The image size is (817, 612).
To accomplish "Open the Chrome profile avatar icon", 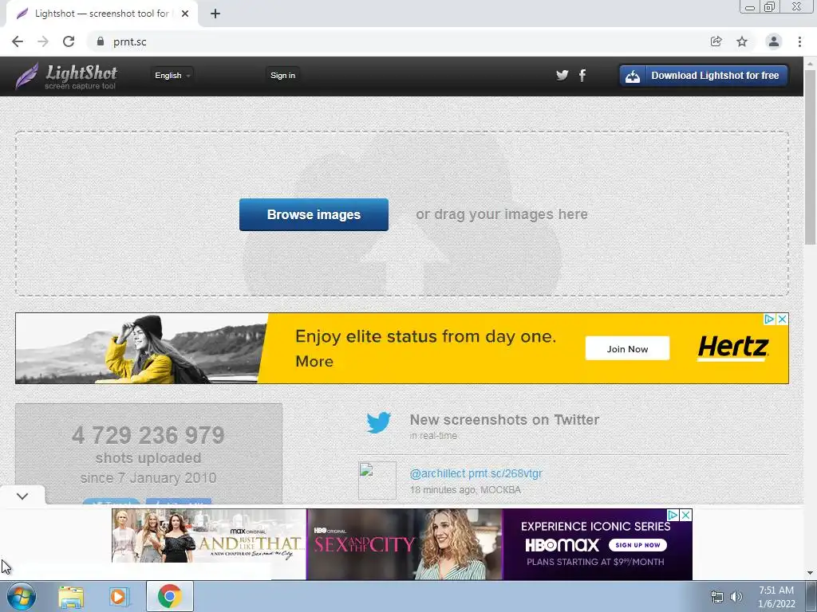I will (x=774, y=41).
